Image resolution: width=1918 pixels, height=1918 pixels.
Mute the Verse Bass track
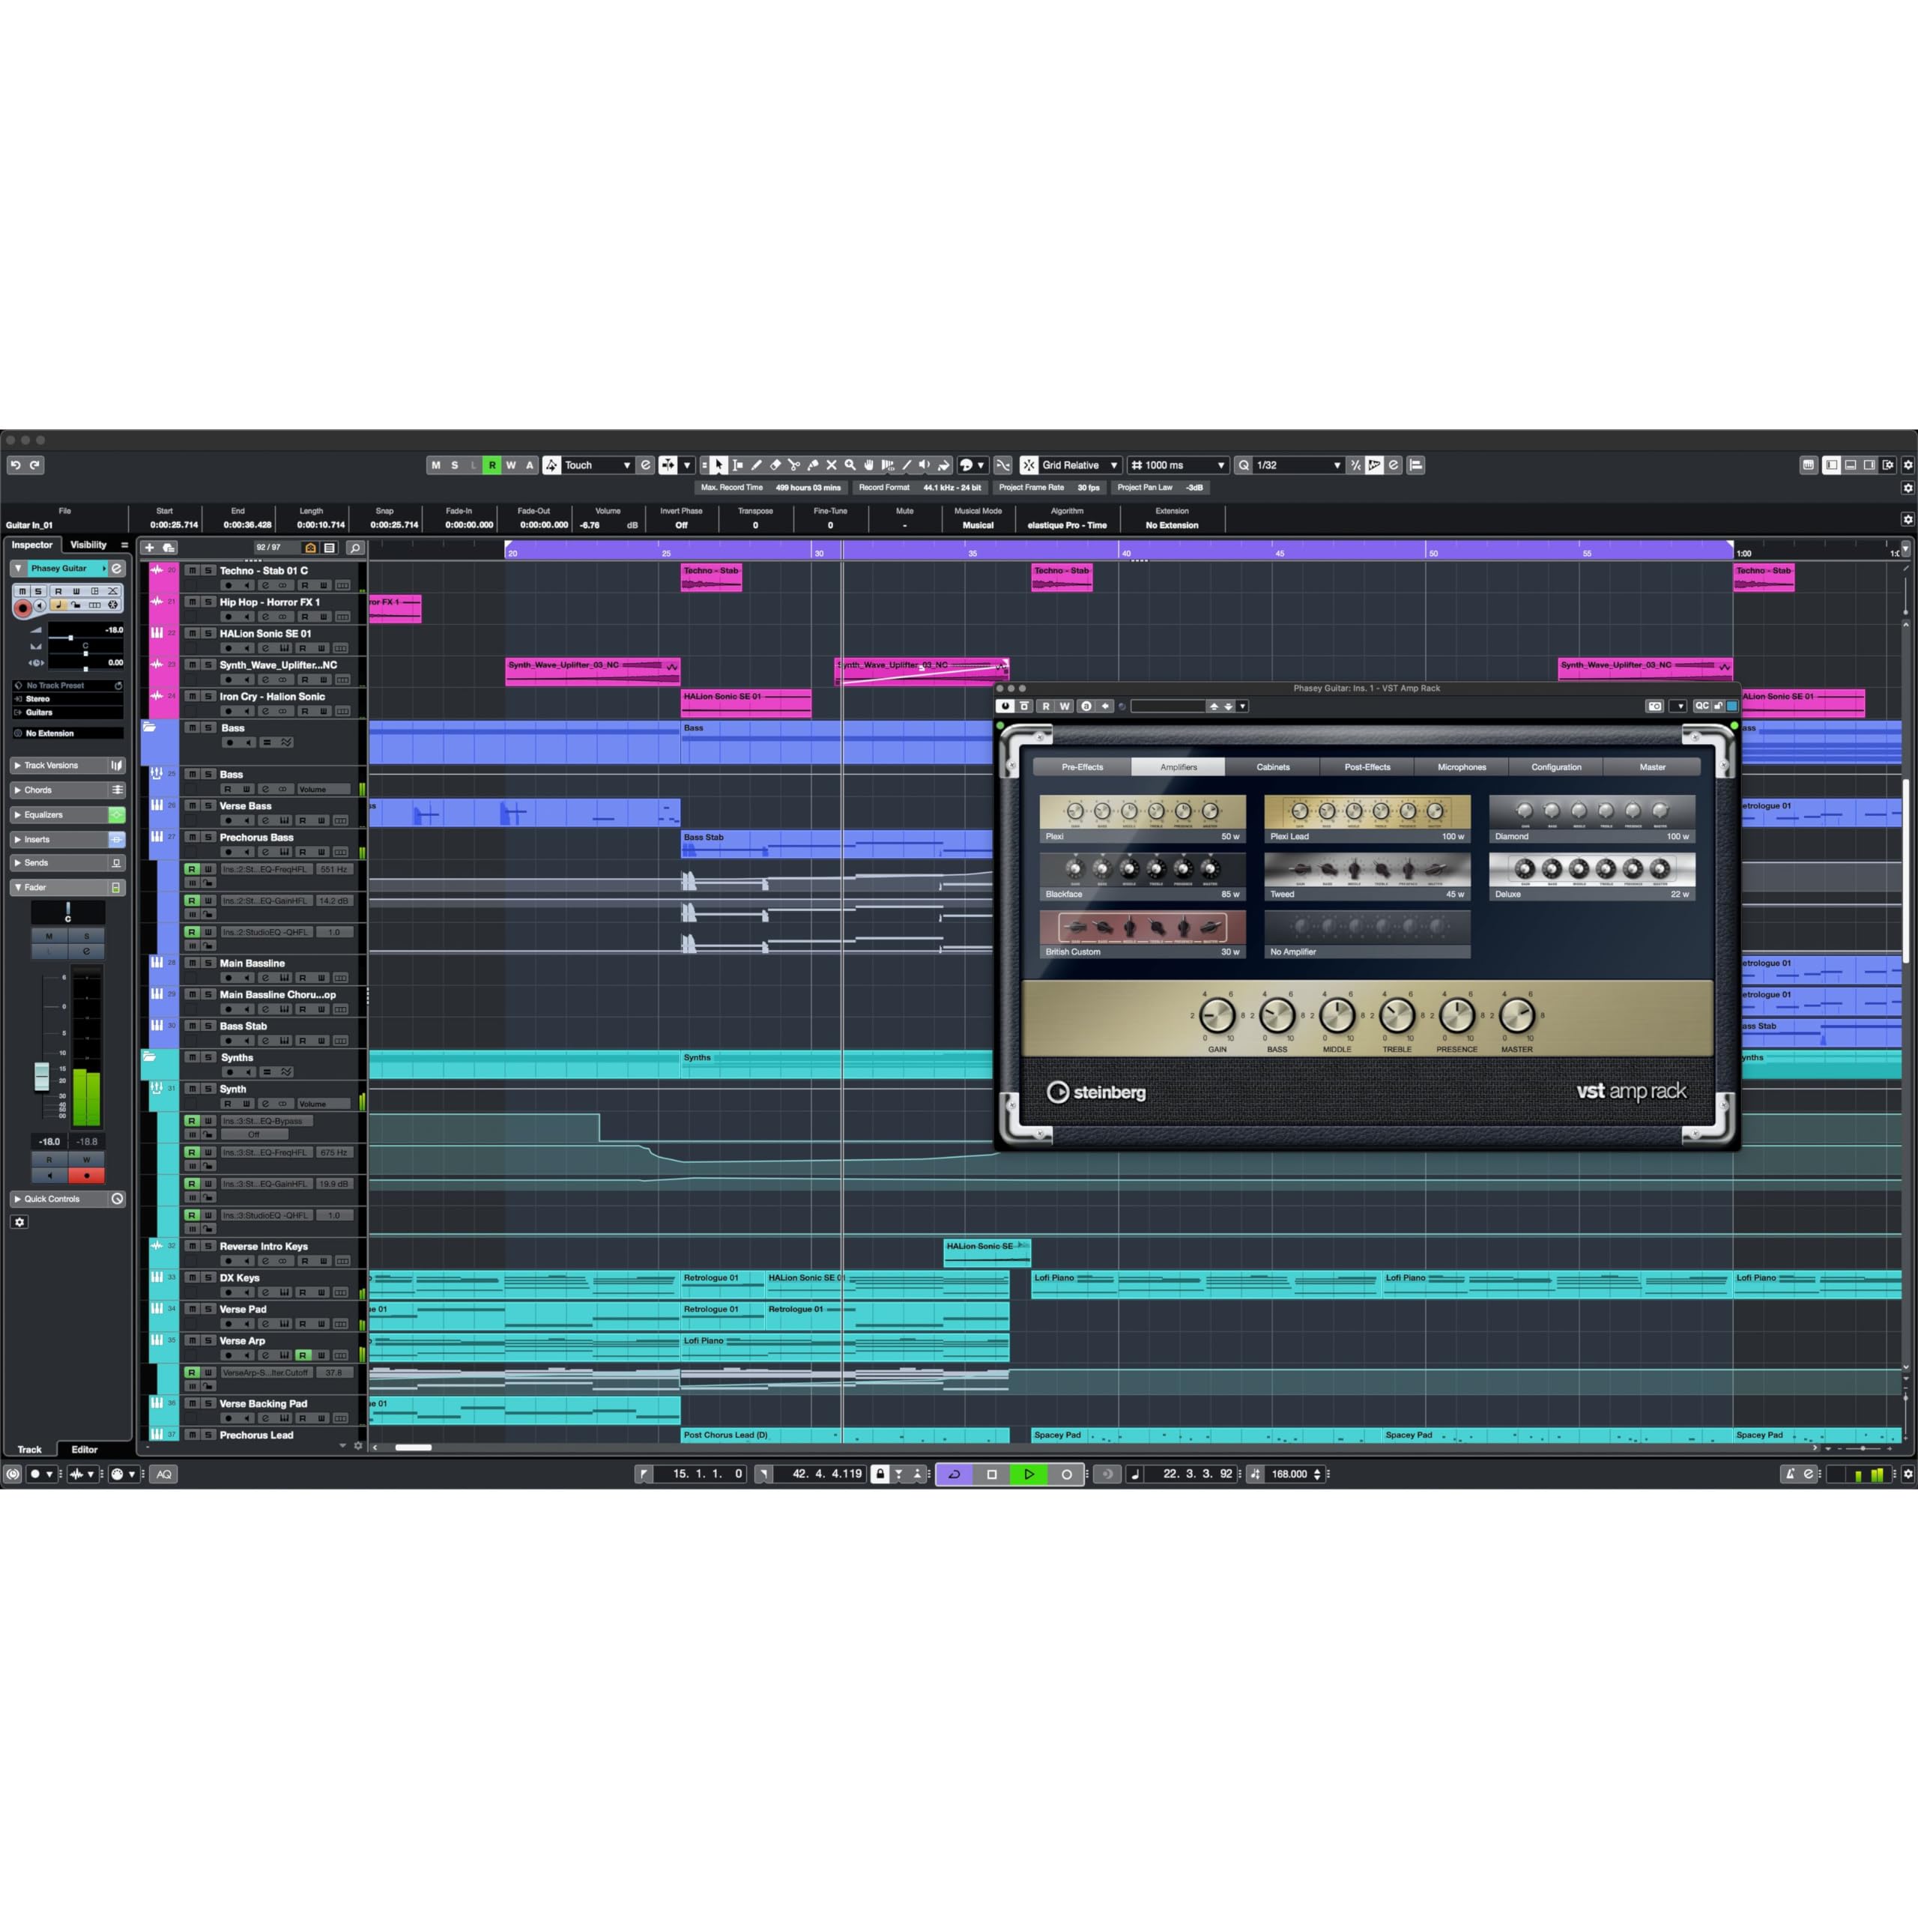(193, 806)
